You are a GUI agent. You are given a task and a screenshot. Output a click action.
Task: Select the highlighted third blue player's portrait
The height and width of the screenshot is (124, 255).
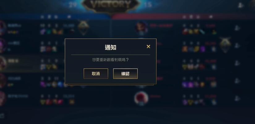coord(2,63)
